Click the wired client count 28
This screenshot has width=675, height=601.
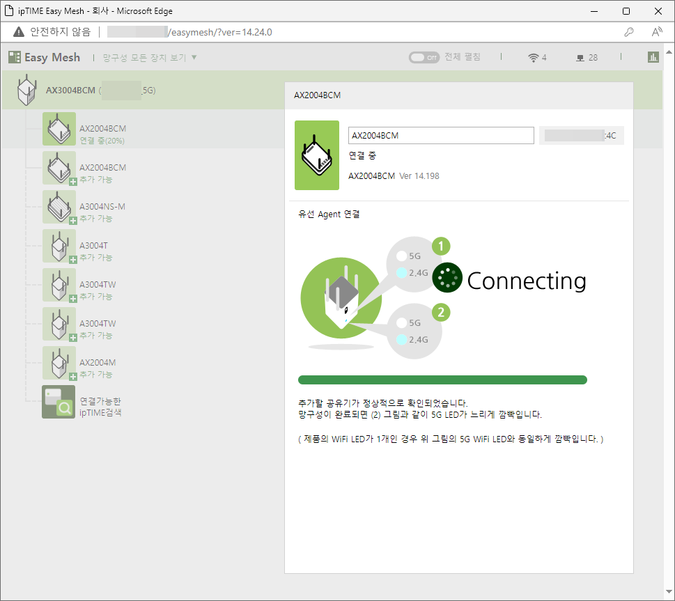pos(593,58)
